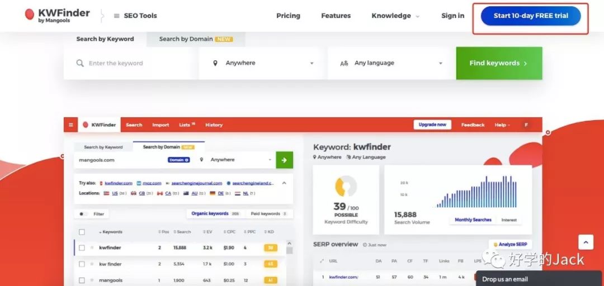Open the Any language dropdown

pyautogui.click(x=391, y=63)
